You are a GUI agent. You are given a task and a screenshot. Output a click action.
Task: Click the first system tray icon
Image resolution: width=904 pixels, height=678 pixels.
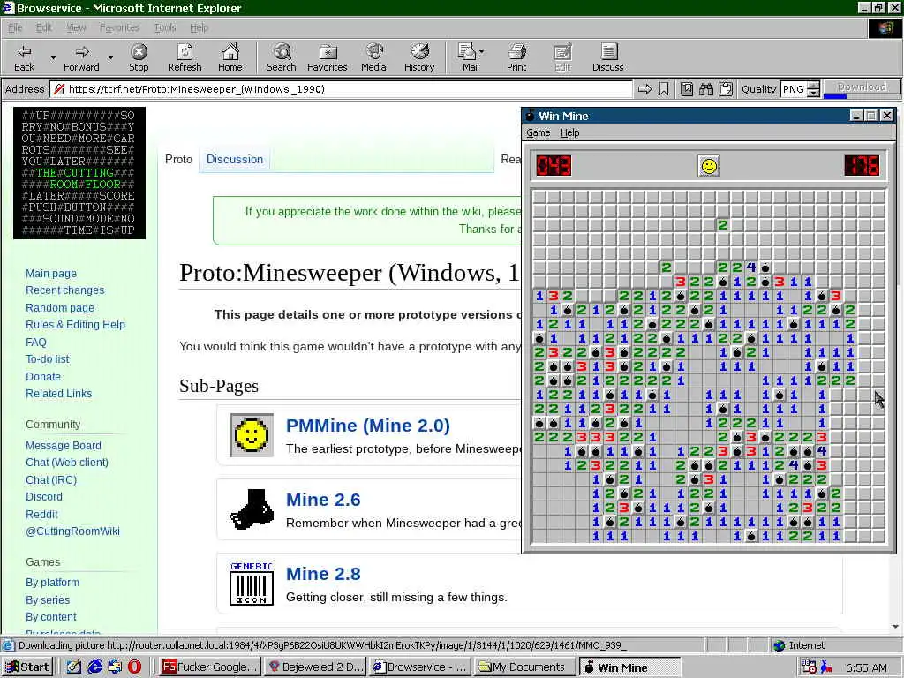coord(809,667)
